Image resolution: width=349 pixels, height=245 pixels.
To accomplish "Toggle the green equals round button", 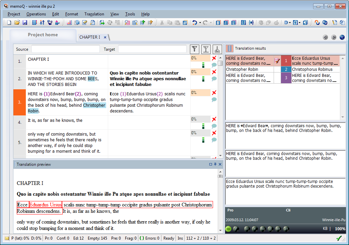I will [x=228, y=229].
